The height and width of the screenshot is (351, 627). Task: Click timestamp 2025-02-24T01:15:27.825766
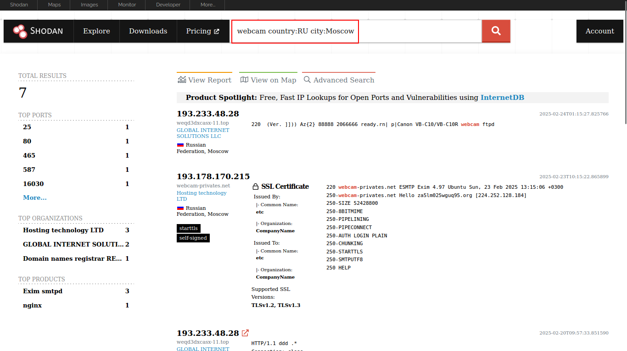pyautogui.click(x=574, y=114)
